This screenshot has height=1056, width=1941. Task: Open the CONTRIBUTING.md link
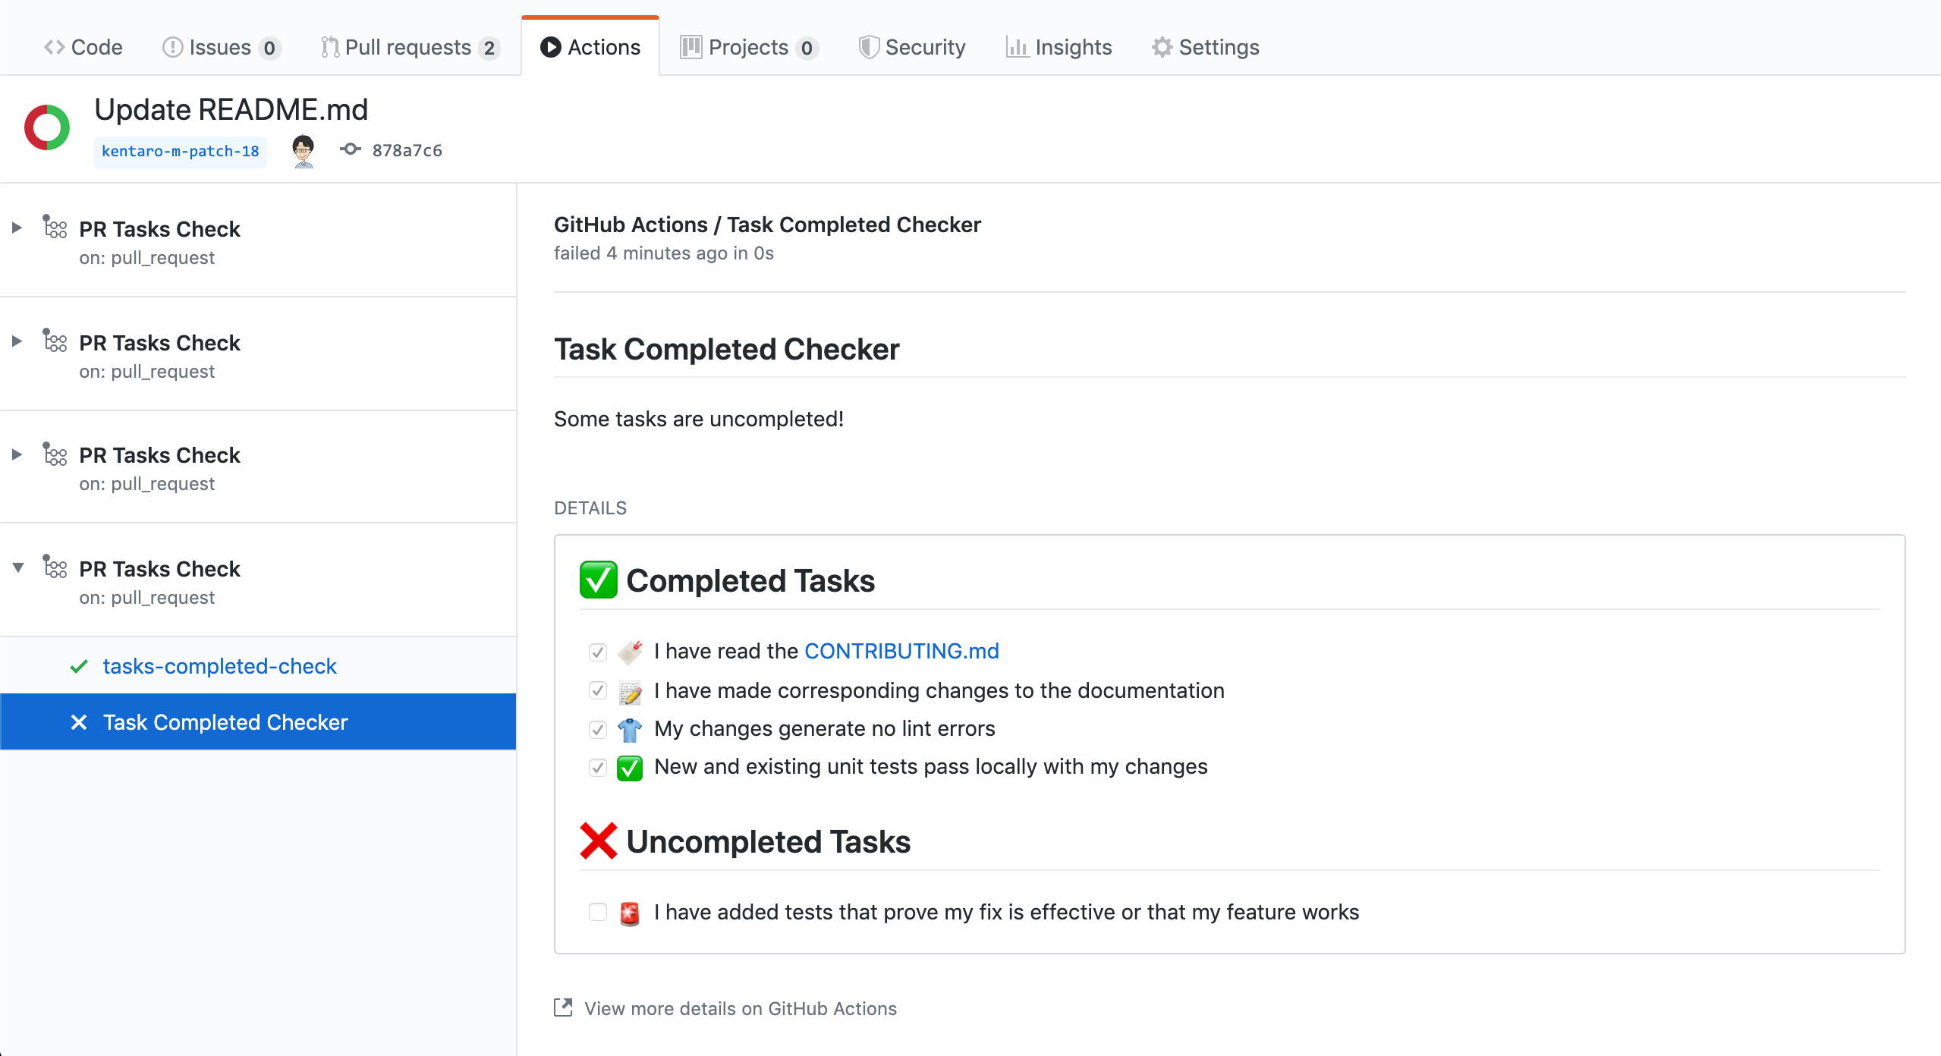pos(901,651)
